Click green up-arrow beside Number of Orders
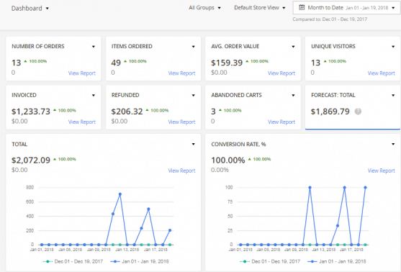Image resolution: width=401 pixels, height=272 pixels. [25, 61]
